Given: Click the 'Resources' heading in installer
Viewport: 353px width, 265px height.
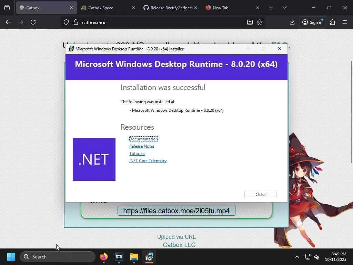Looking at the screenshot, I should [x=137, y=127].
